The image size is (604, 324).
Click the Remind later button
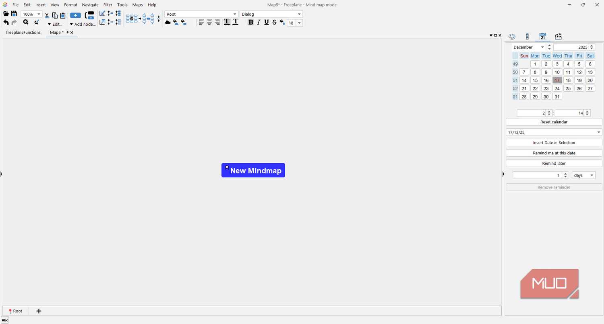(554, 164)
